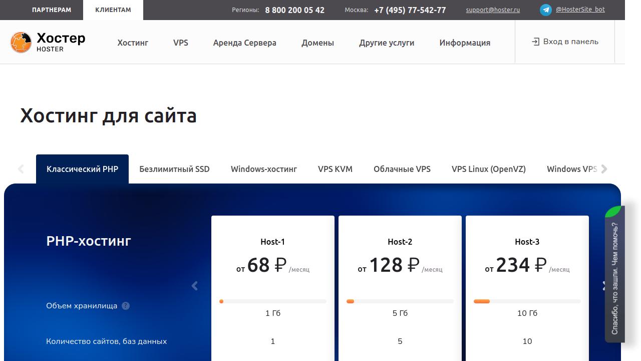Open the VPS menu

coord(181,43)
